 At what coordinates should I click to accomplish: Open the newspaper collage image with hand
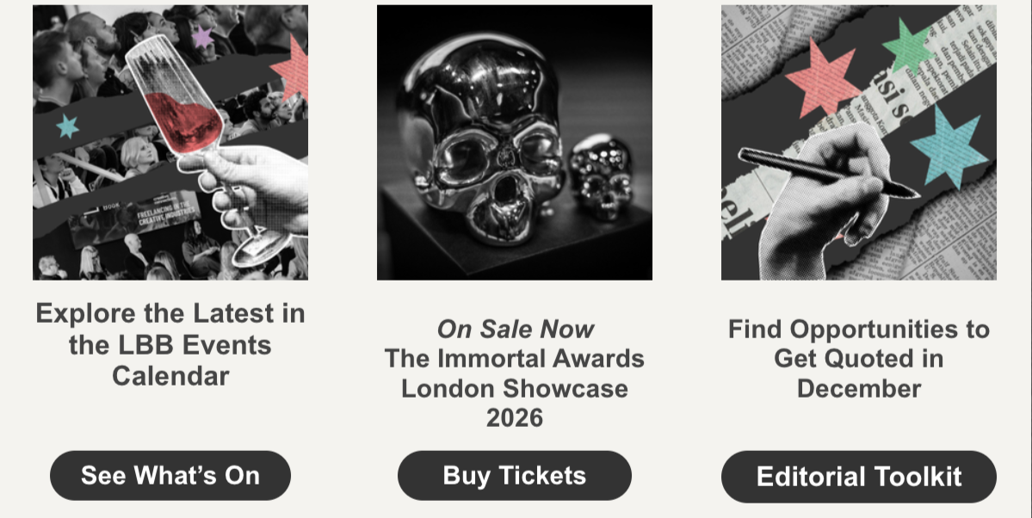point(858,142)
